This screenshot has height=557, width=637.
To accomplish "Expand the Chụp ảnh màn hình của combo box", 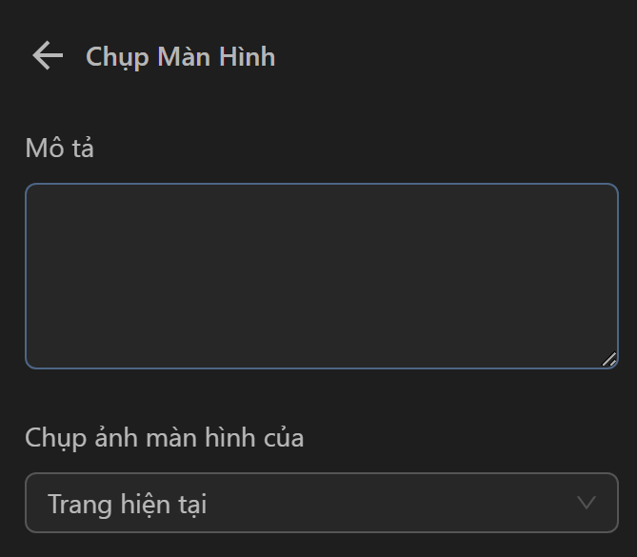I will pos(321,503).
